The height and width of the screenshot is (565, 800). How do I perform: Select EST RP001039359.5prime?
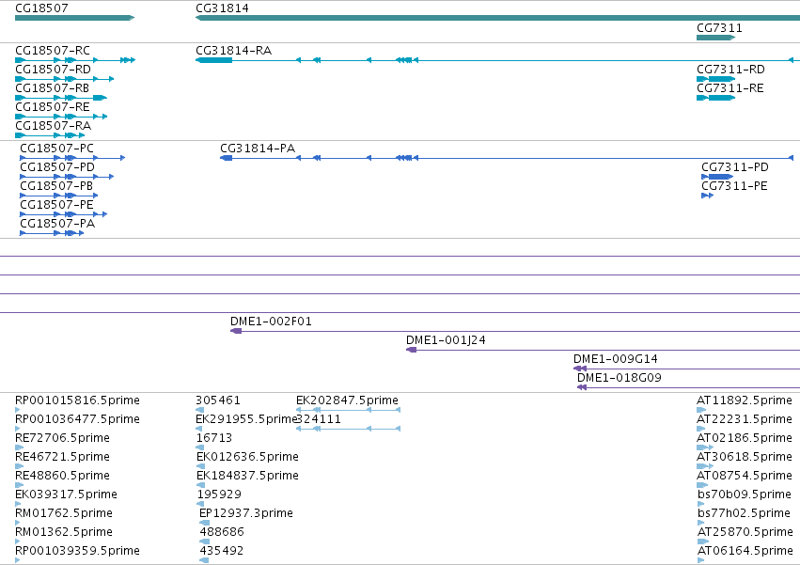click(x=77, y=551)
